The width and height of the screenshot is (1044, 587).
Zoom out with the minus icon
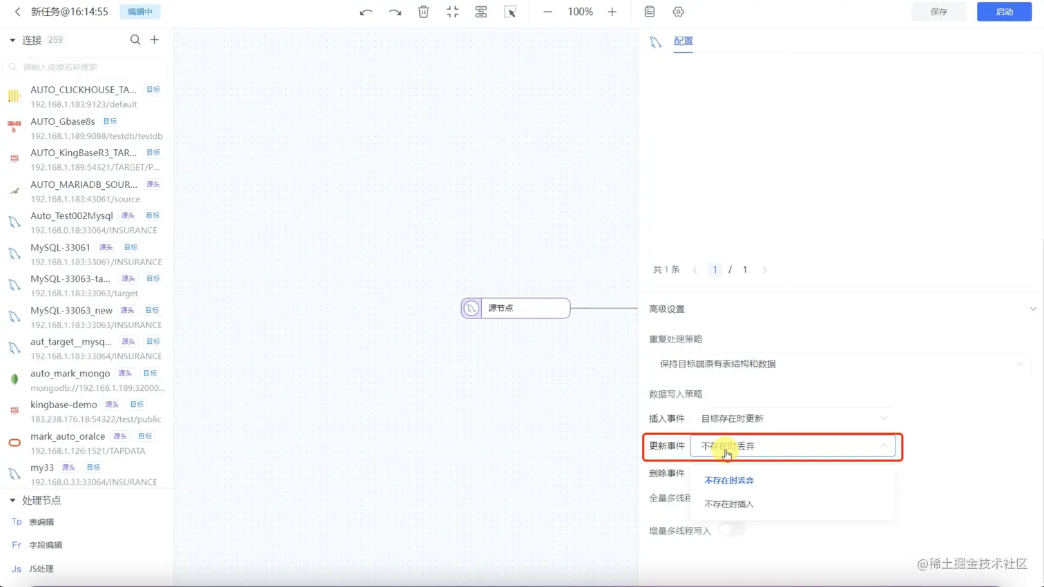pyautogui.click(x=548, y=12)
